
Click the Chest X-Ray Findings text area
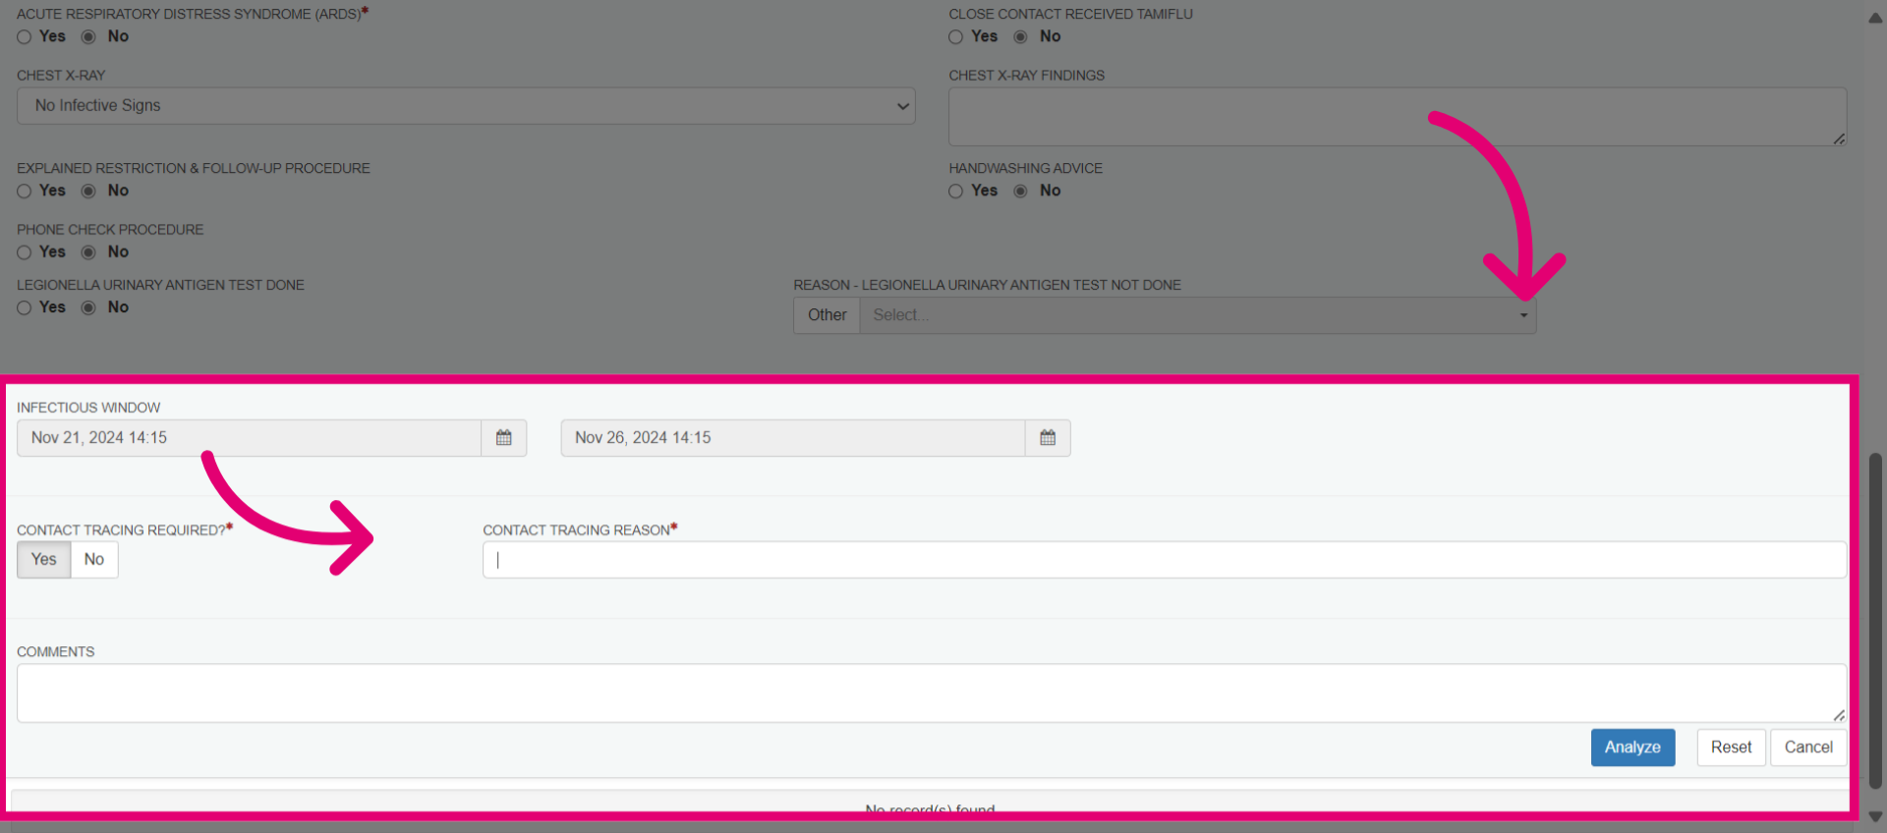pos(1398,117)
